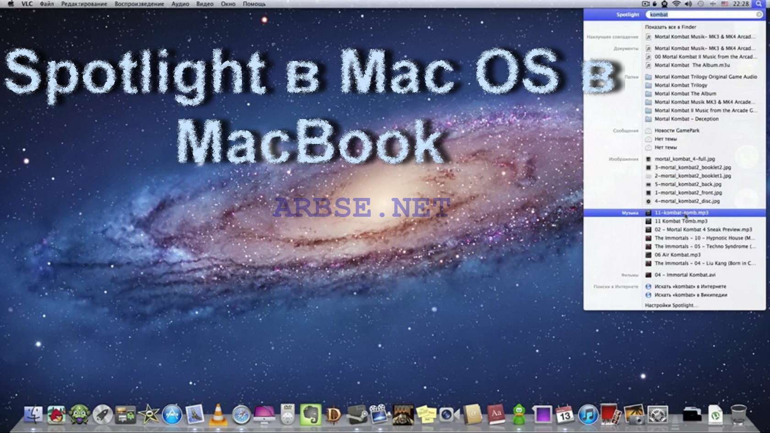This screenshot has height=433, width=770.
Task: Open the App Store dock icon
Action: [172, 415]
